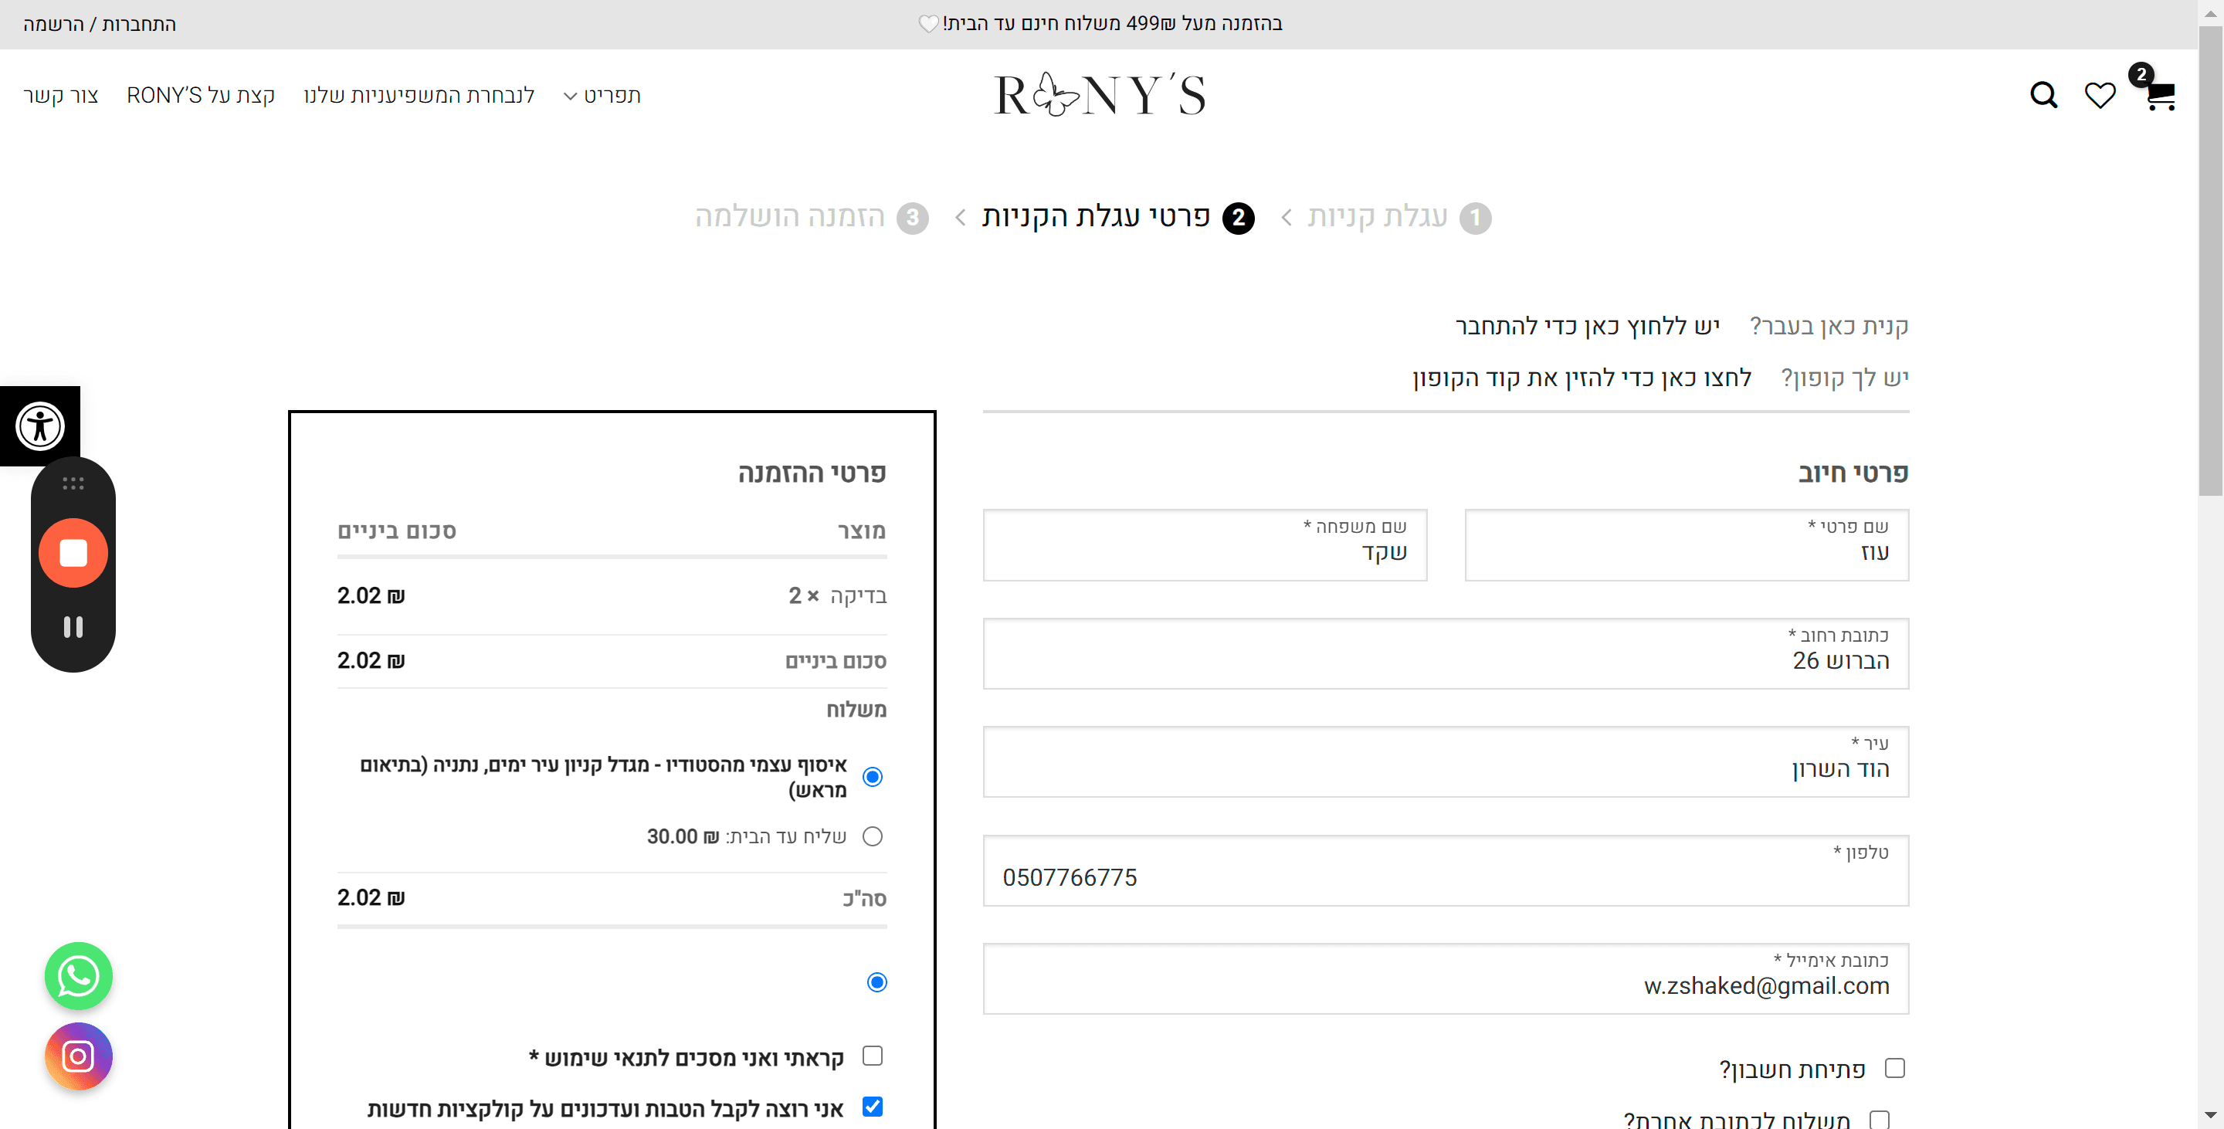Select the payment method radio button

[877, 982]
